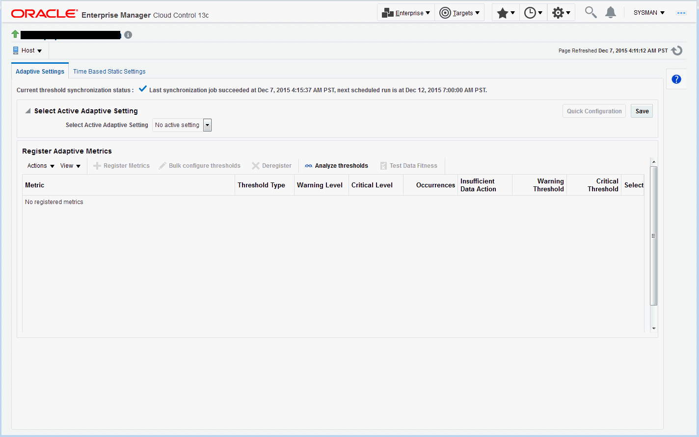Open the Favorites star menu
699x437 pixels.
point(506,13)
